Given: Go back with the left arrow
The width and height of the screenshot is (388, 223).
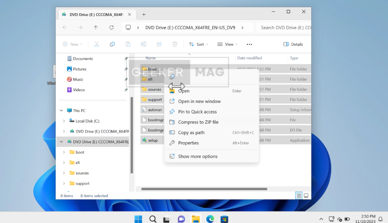Looking at the screenshot, I should (64, 28).
